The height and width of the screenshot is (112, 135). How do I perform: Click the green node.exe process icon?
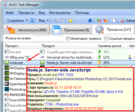tap(7, 62)
